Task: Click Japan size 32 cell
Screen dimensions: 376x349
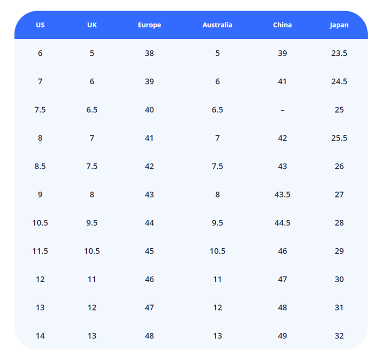Action: point(339,335)
